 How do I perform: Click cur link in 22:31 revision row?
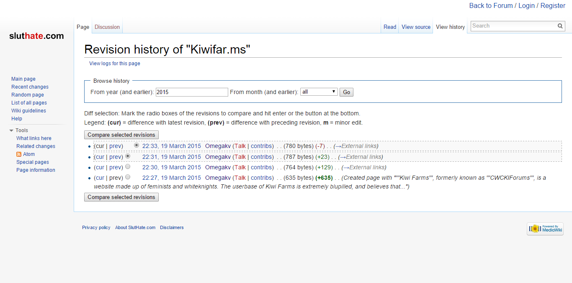100,157
